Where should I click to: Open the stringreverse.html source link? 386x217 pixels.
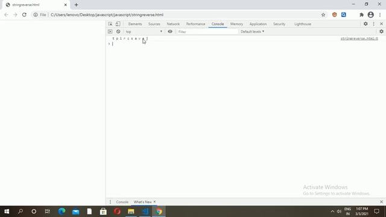[359, 39]
